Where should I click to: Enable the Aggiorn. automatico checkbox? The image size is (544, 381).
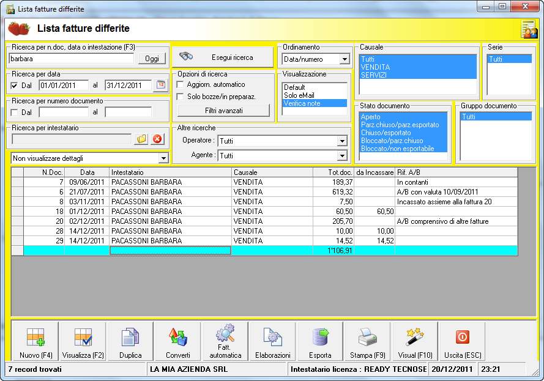coord(180,84)
